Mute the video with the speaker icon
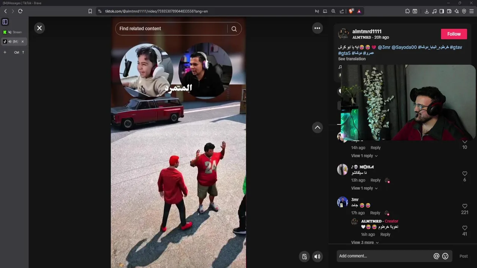477x268 pixels. point(317,256)
